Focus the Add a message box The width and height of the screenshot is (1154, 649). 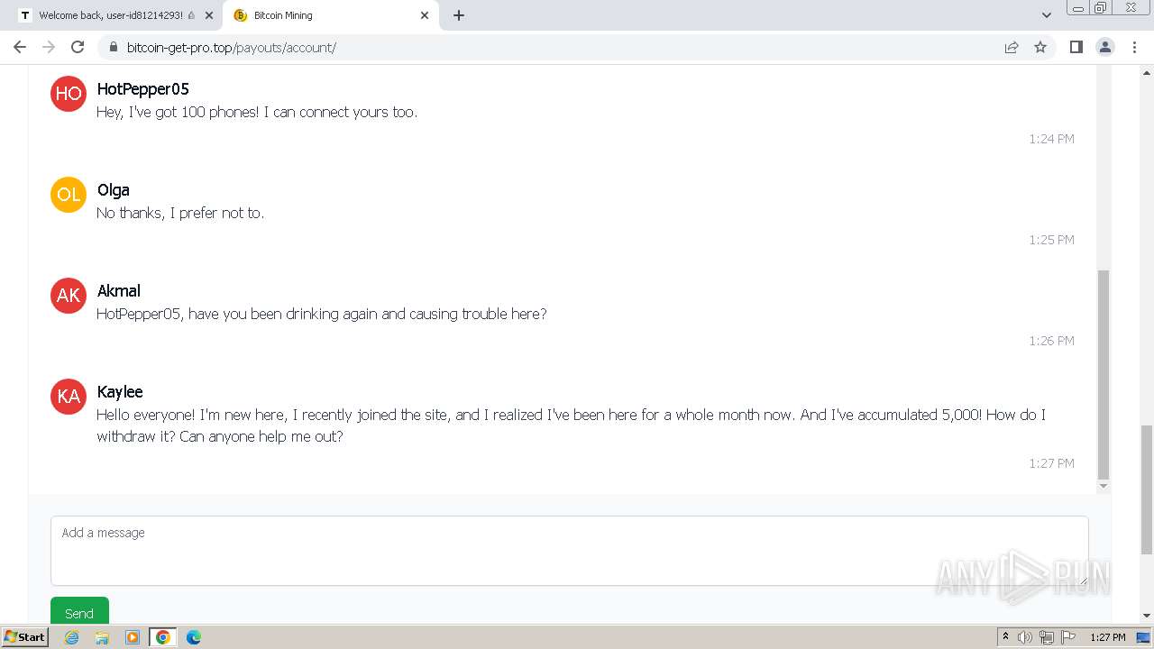tap(570, 551)
